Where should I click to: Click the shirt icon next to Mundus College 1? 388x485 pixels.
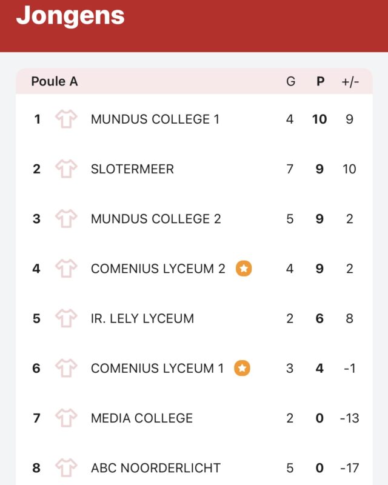pyautogui.click(x=66, y=119)
